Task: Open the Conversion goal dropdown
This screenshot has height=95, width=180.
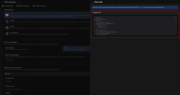Action: click(20, 81)
